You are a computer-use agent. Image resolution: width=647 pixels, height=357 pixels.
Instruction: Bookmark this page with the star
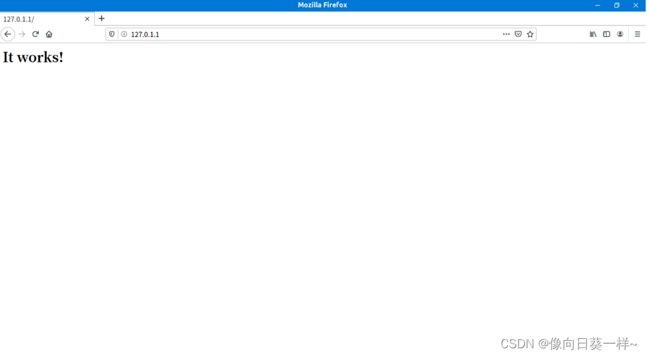(x=530, y=34)
